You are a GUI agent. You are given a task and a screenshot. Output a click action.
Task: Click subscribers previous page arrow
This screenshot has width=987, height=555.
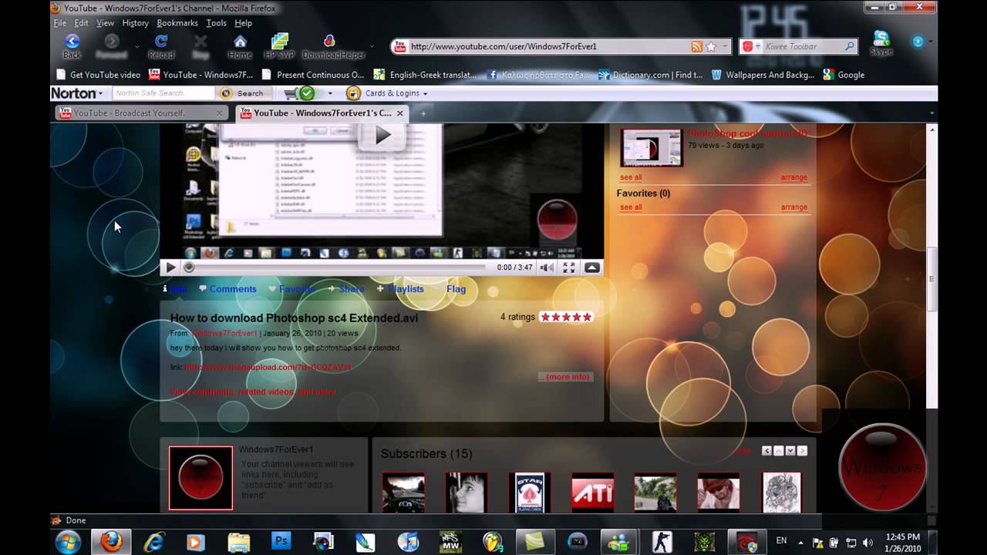click(x=766, y=451)
